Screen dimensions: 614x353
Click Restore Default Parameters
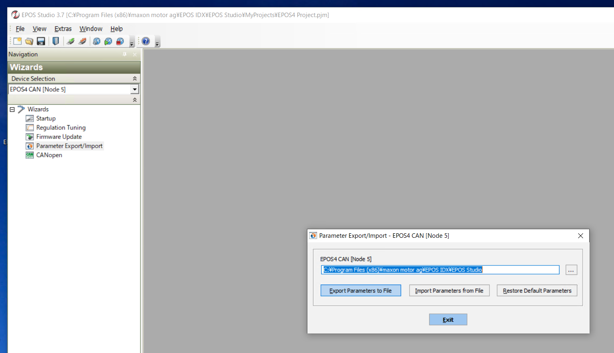537,291
